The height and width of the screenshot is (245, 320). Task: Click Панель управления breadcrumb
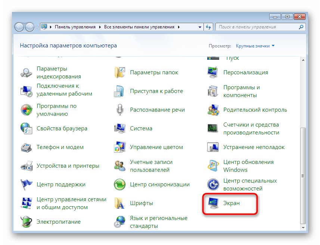tap(75, 27)
